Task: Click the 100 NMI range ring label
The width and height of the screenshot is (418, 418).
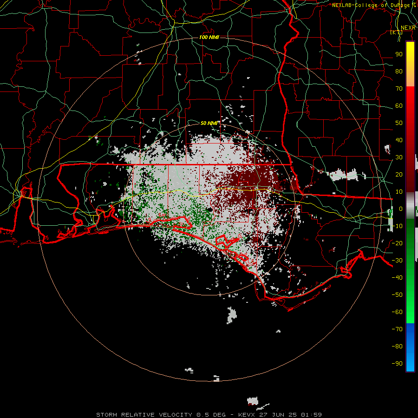Action: [x=209, y=37]
